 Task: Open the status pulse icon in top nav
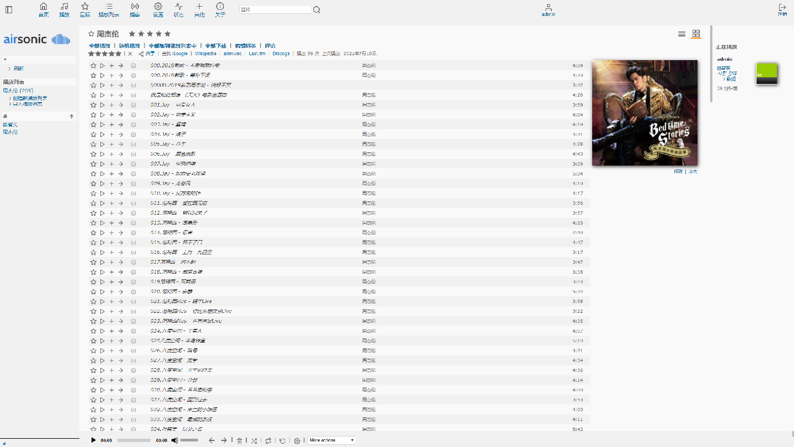coord(179,10)
